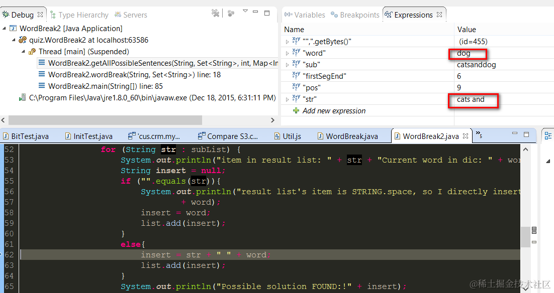Switch to the WordBreak.java editor tab
The width and height of the screenshot is (554, 293).
tap(348, 136)
